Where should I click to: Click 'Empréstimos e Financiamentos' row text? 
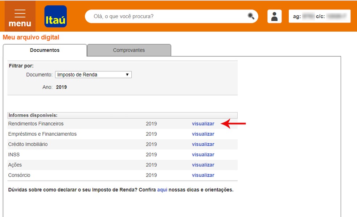(x=42, y=134)
